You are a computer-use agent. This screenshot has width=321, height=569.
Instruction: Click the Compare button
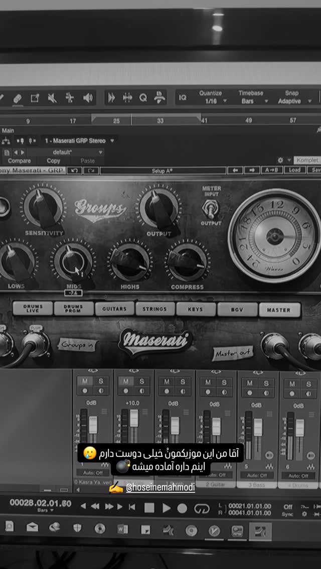(x=19, y=161)
